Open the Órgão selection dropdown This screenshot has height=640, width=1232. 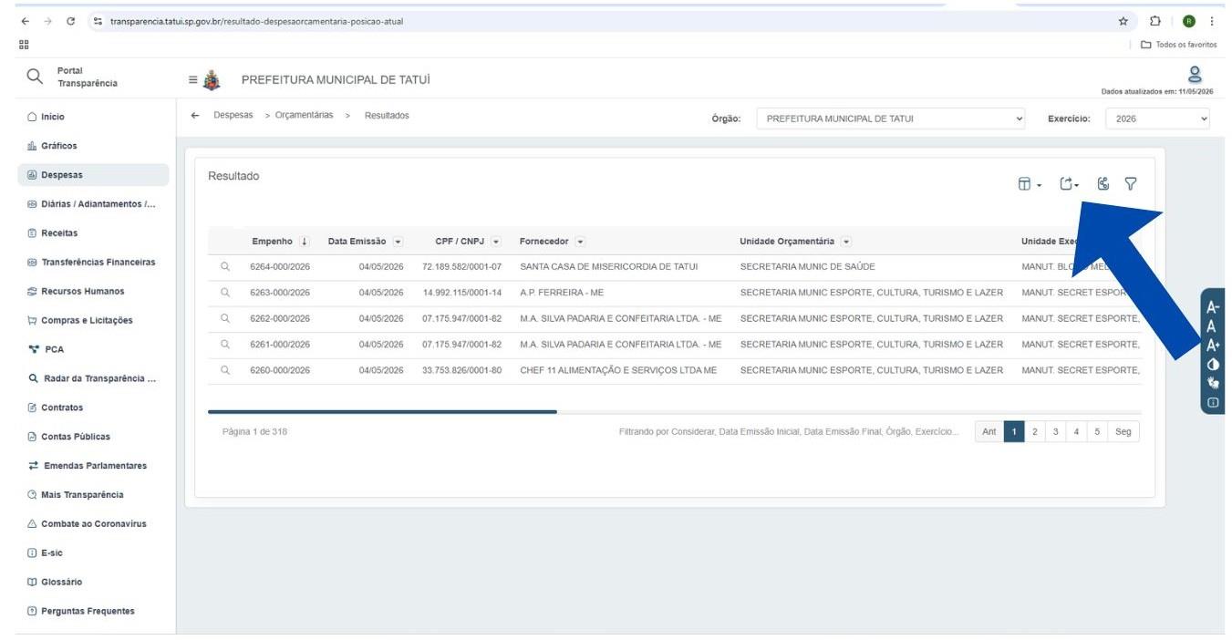tap(891, 119)
